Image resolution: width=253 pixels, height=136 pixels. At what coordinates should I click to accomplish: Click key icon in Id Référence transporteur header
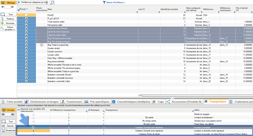[x=87, y=111]
